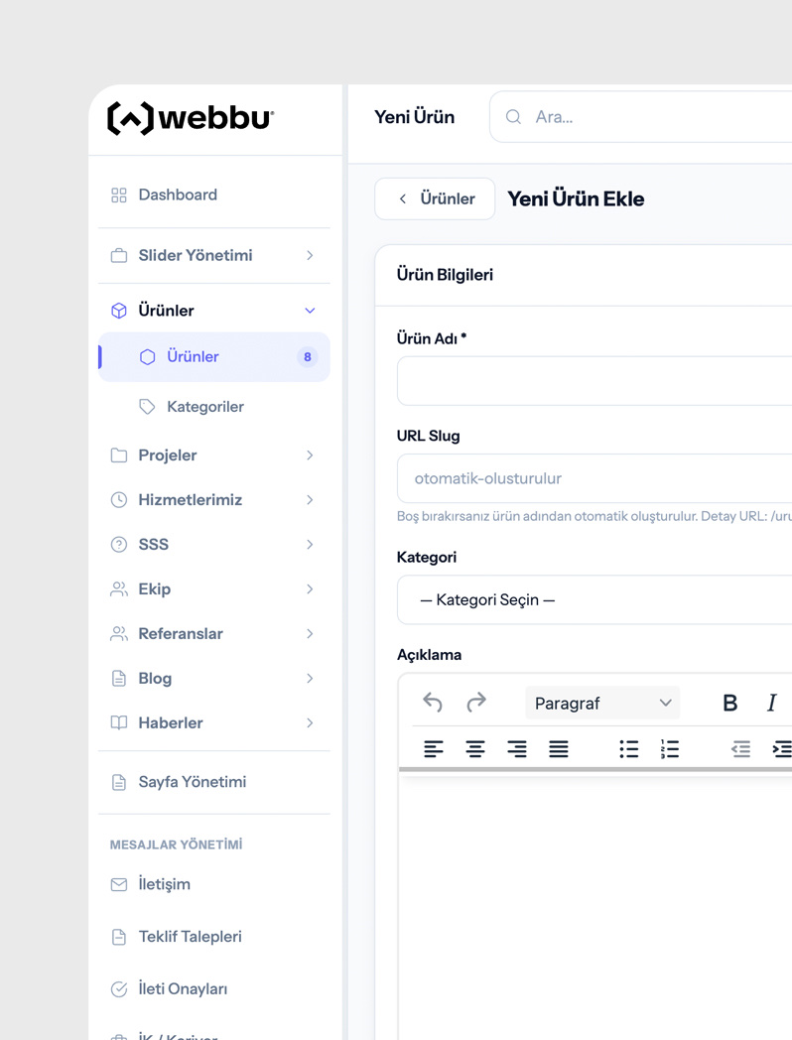Insert a bulleted list
Screen dimensions: 792x1040
(628, 749)
